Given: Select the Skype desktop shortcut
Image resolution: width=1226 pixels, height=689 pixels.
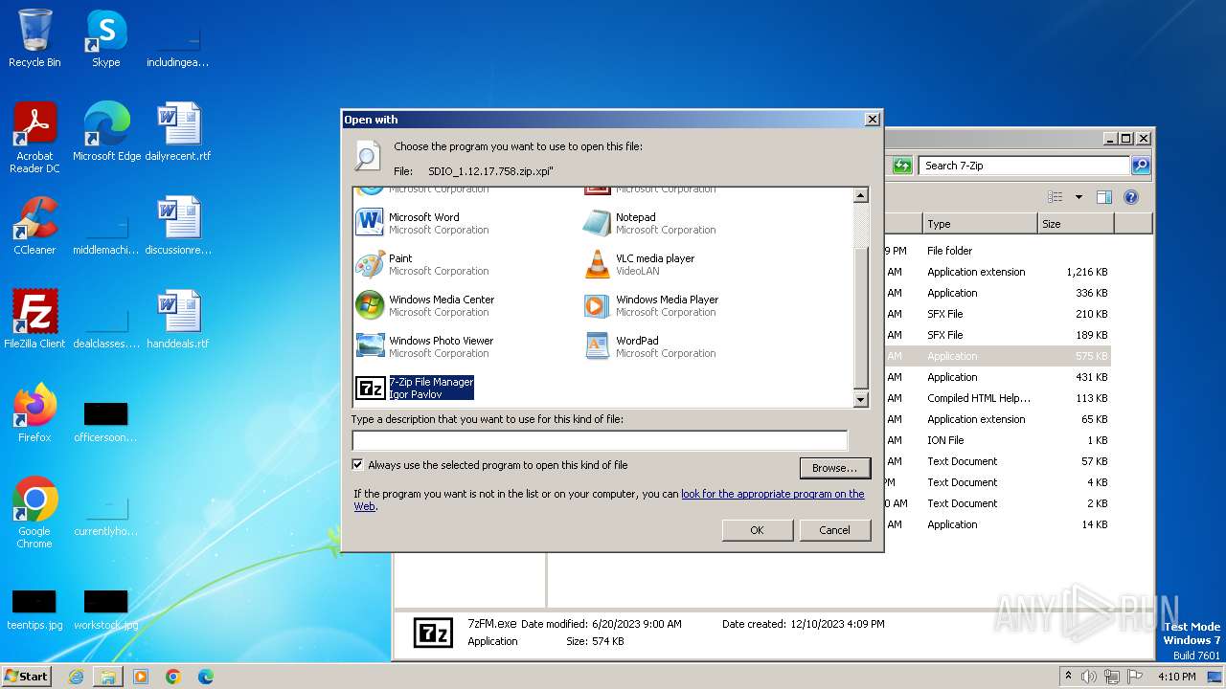Looking at the screenshot, I should 105,38.
